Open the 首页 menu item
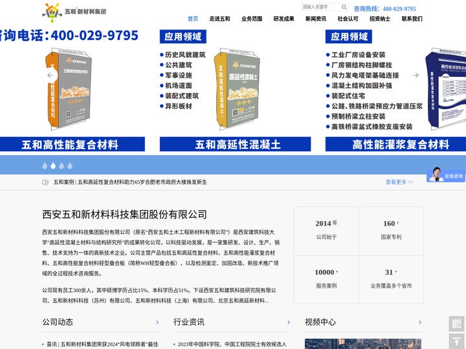Screen dimensions: 466x349 (x=193, y=19)
